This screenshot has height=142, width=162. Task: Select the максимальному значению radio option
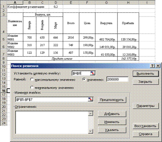point(32,80)
